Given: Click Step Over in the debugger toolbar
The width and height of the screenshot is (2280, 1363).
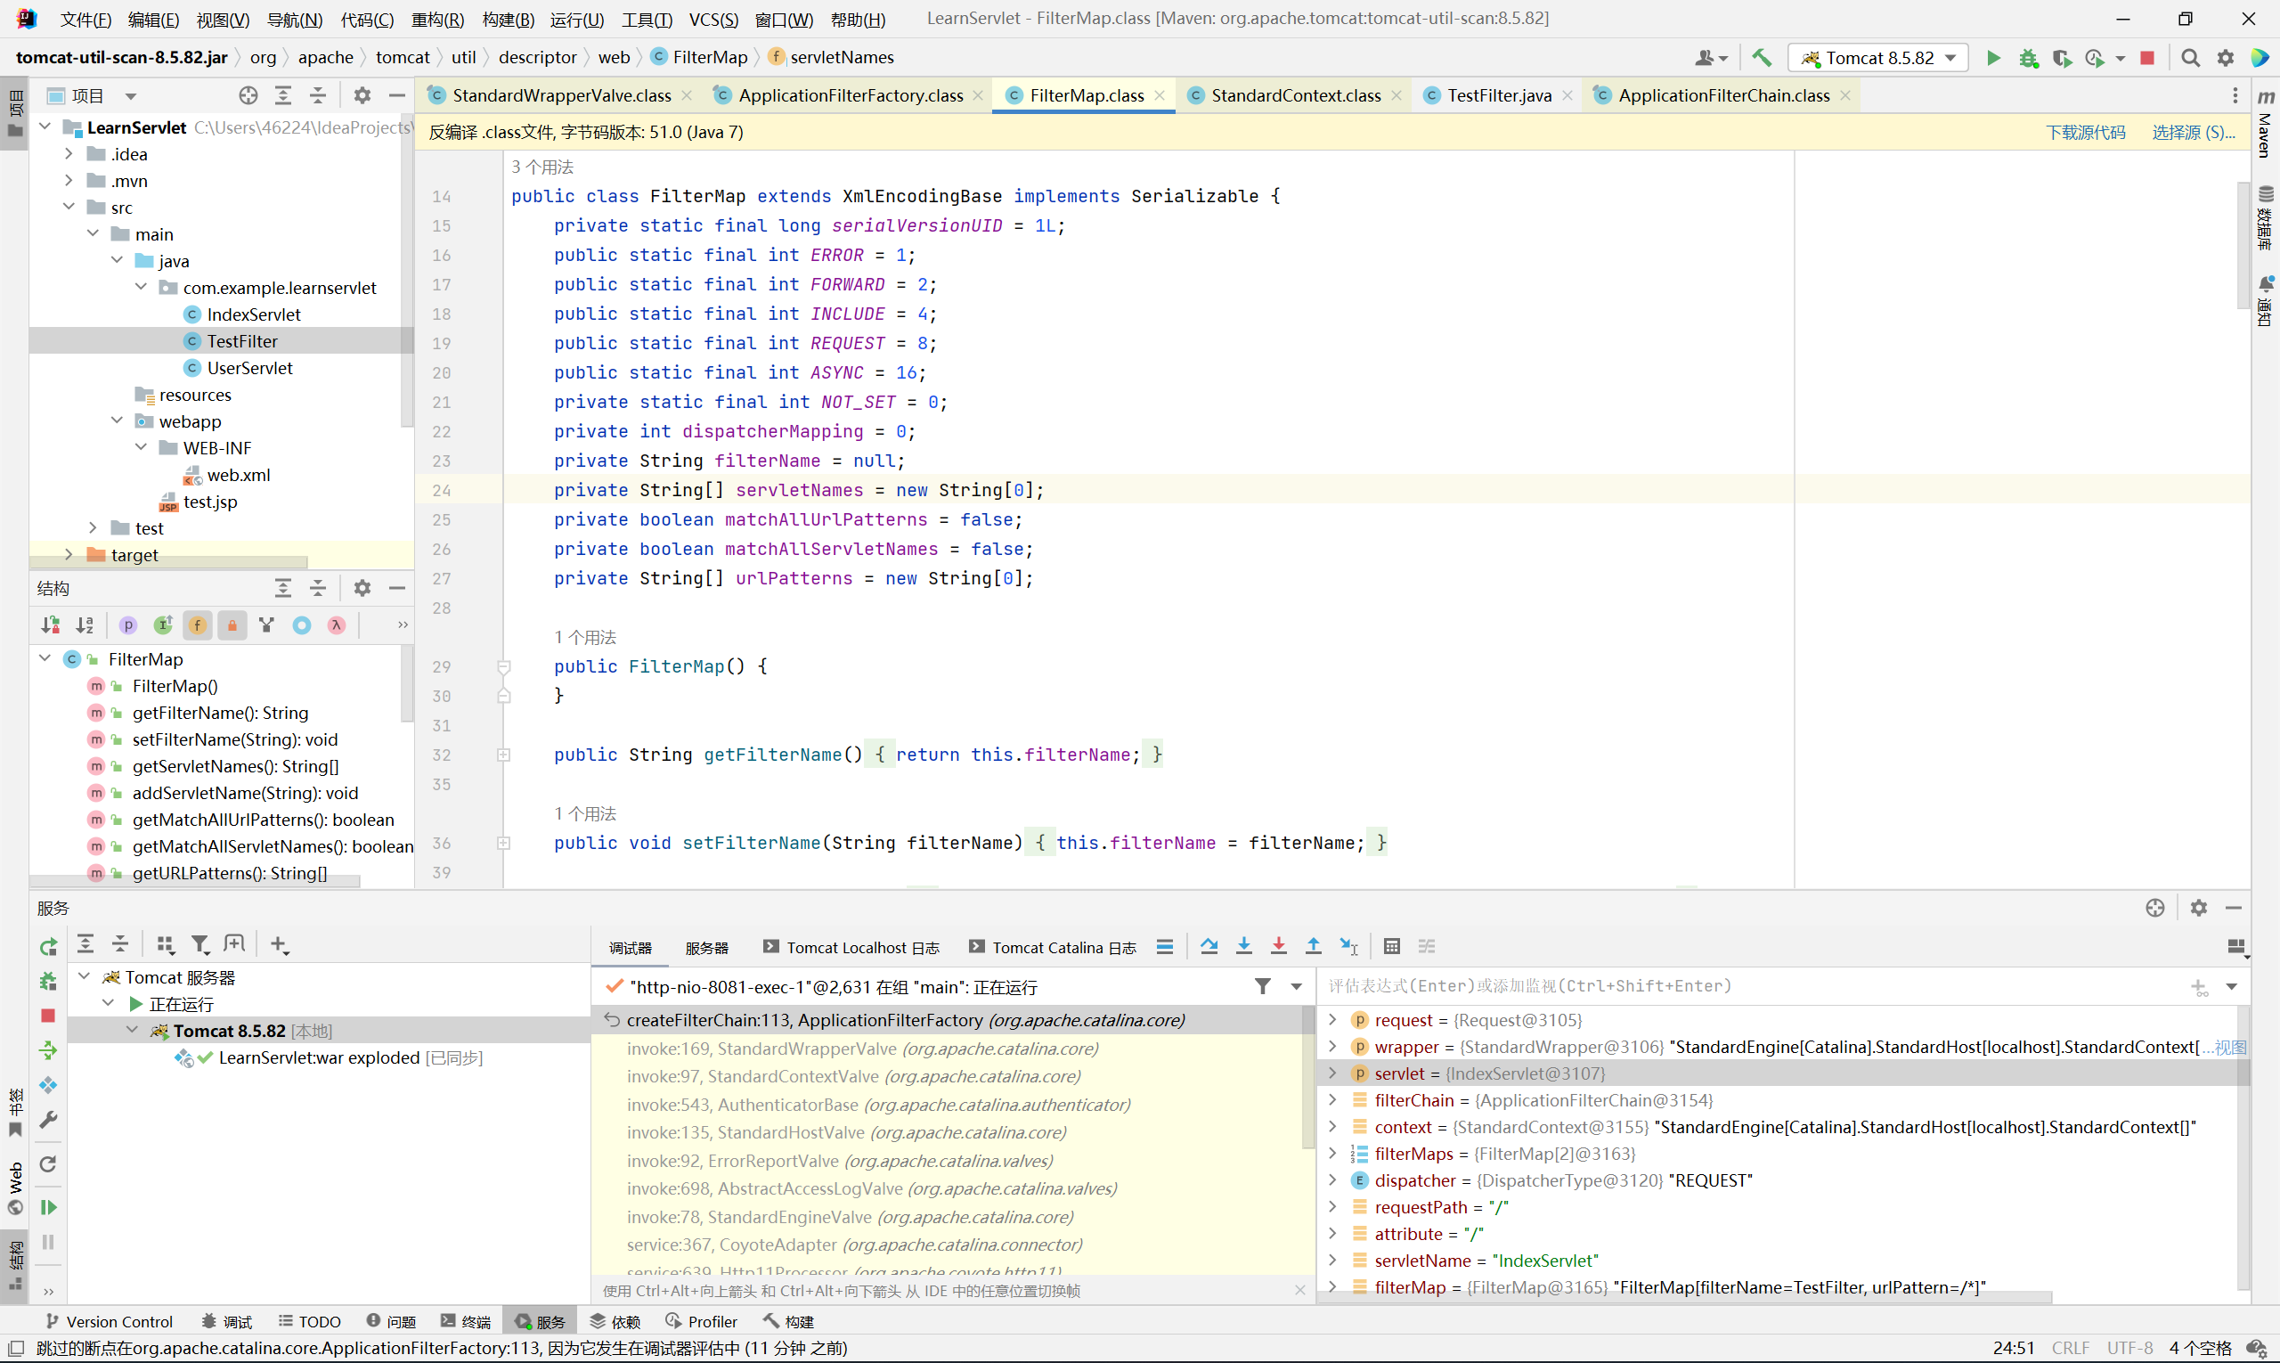Looking at the screenshot, I should [1209, 946].
